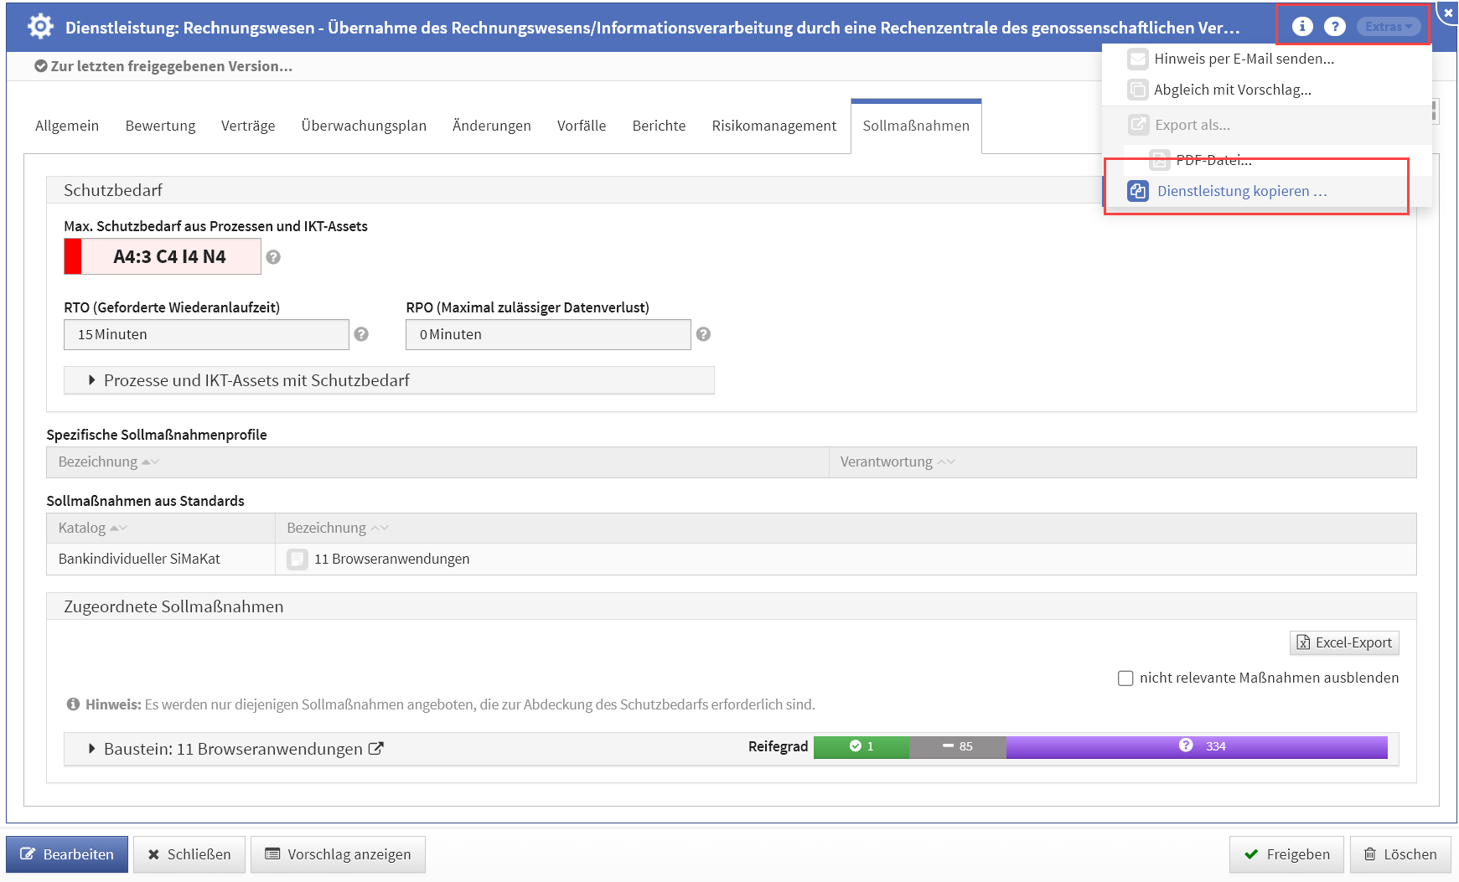The height and width of the screenshot is (882, 1459).
Task: Show help for RTO field
Action: [x=361, y=334]
